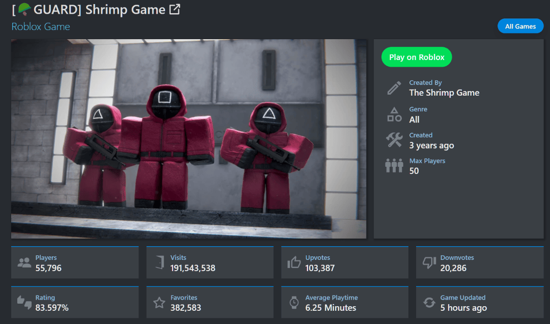This screenshot has height=324, width=550.
Task: Click the tools Created icon
Action: pos(394,140)
